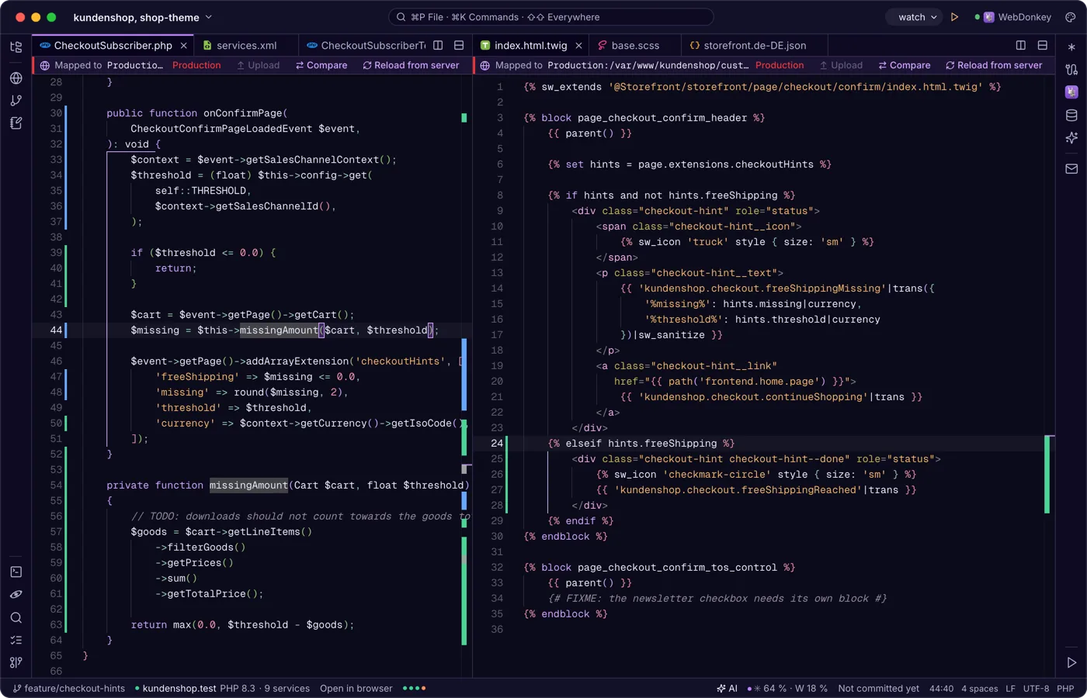Open the bottom-left git structure icon
The height and width of the screenshot is (698, 1087).
pyautogui.click(x=16, y=663)
